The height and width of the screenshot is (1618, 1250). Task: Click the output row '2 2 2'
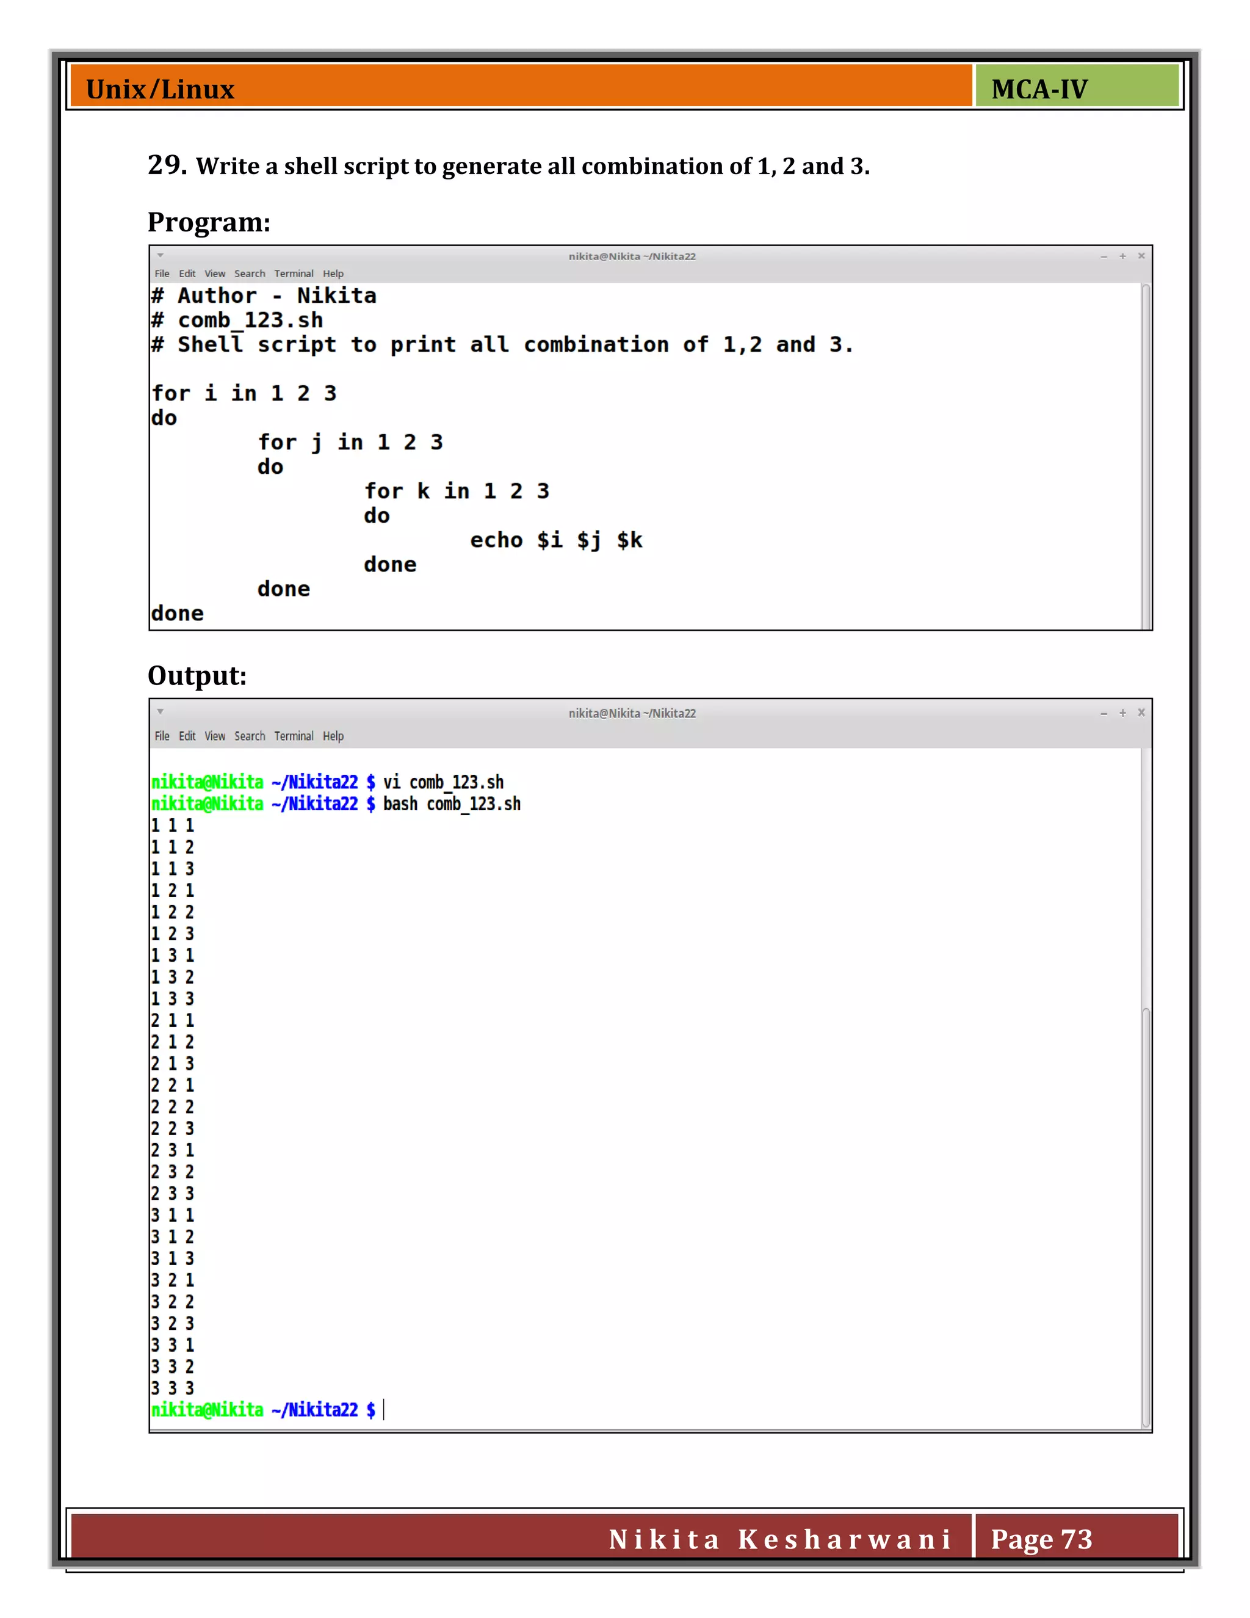point(173,1107)
